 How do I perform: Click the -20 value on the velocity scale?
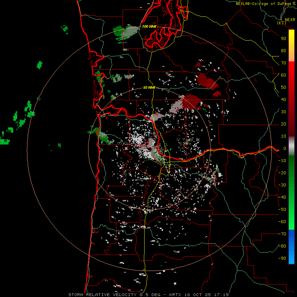[282, 173]
